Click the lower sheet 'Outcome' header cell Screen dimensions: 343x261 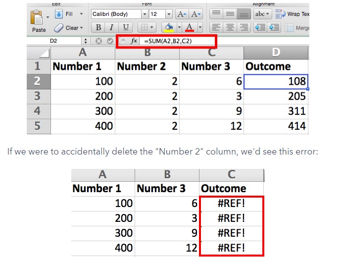pos(232,189)
